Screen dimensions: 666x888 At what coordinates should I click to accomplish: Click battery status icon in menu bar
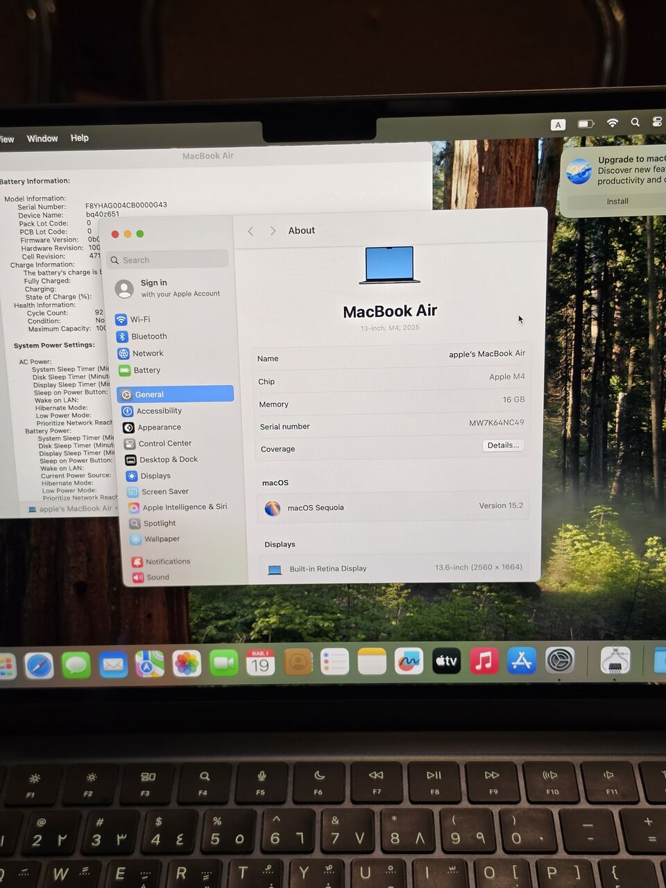pos(586,124)
